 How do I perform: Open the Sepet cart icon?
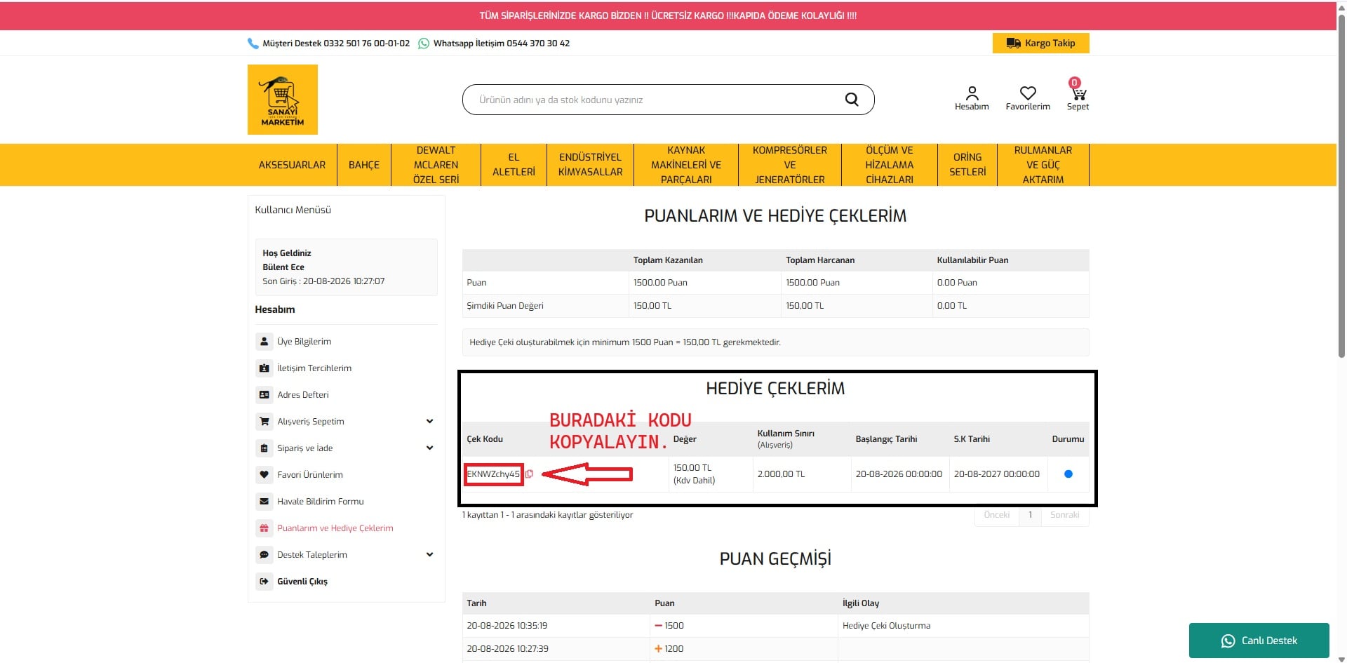click(1078, 95)
